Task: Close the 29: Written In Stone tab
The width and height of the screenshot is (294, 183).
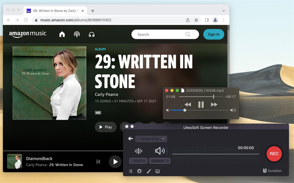Action: click(83, 11)
